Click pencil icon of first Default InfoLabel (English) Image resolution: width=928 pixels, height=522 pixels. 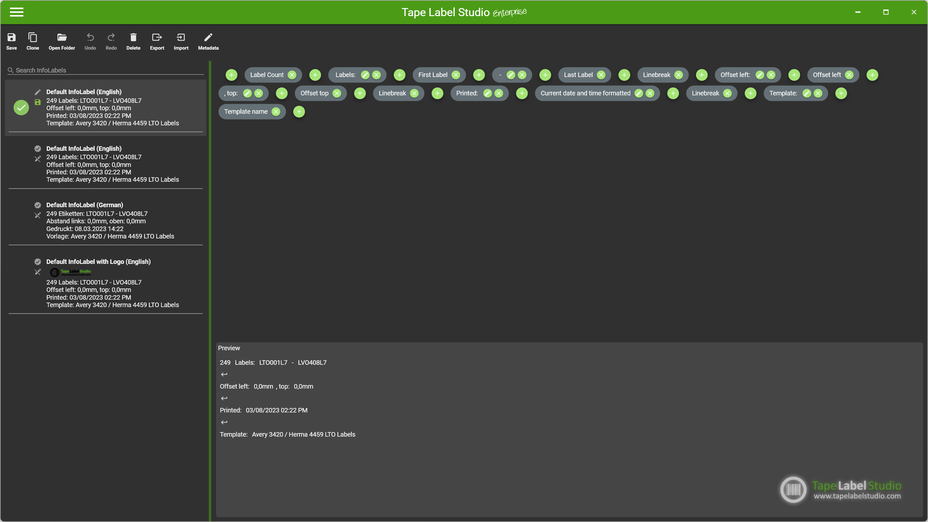pos(37,92)
